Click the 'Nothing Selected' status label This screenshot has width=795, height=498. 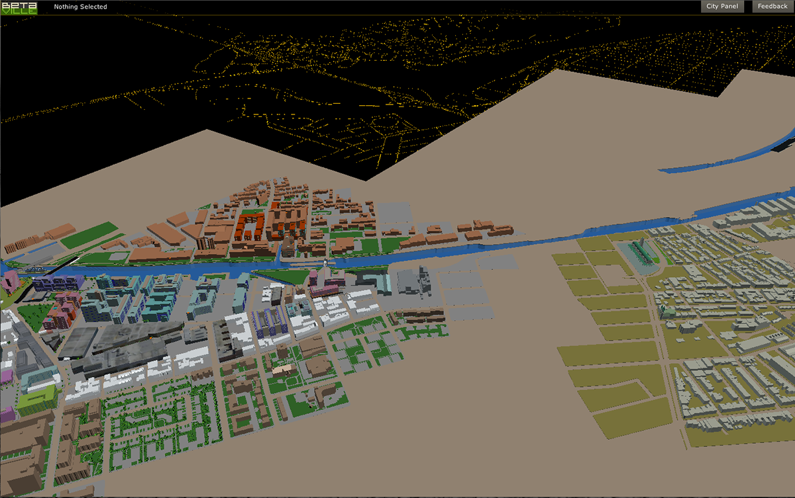point(80,7)
